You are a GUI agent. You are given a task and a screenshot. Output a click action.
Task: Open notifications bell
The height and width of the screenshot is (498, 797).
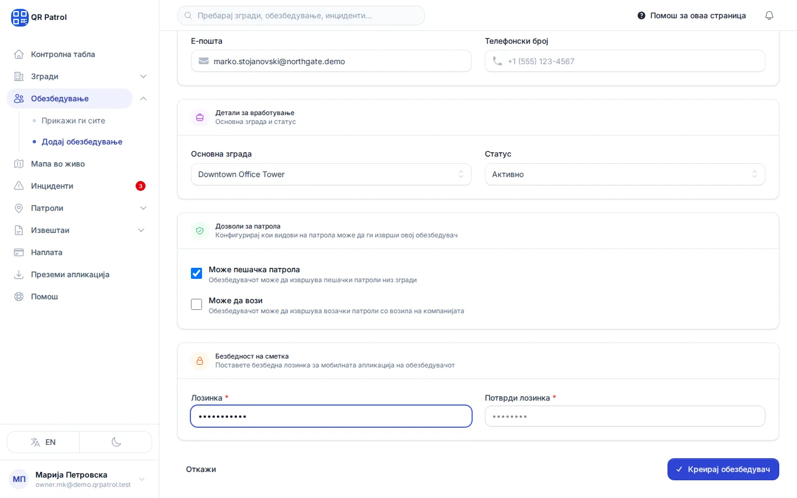tap(769, 15)
